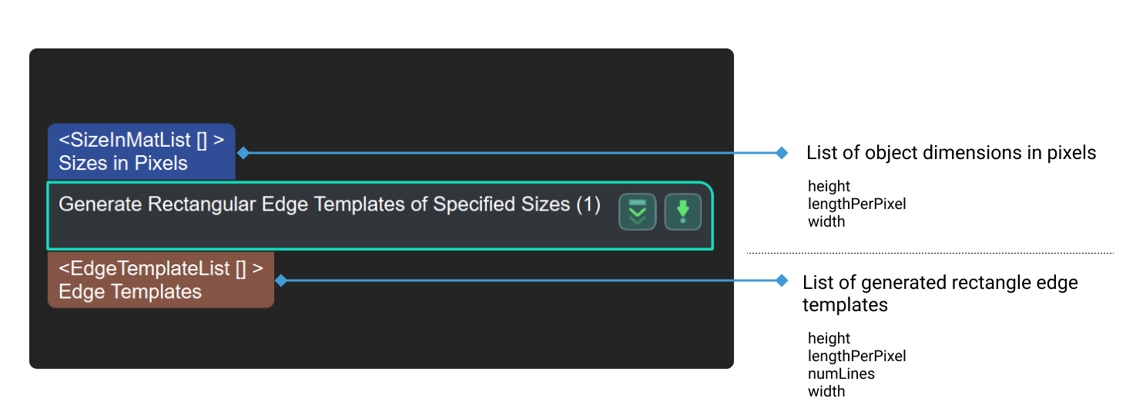
Task: Click the blue diamond beside Edge Templates port
Action: (281, 281)
